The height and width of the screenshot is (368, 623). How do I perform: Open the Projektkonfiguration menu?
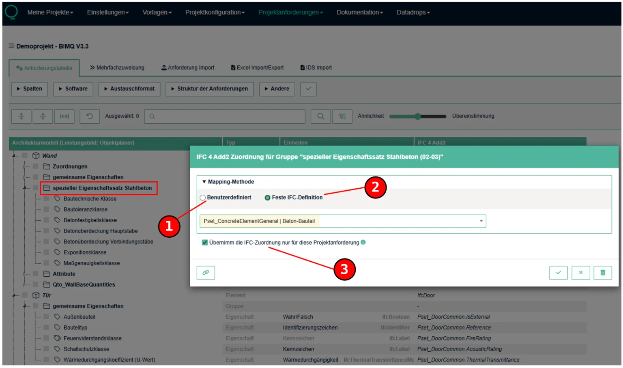215,13
